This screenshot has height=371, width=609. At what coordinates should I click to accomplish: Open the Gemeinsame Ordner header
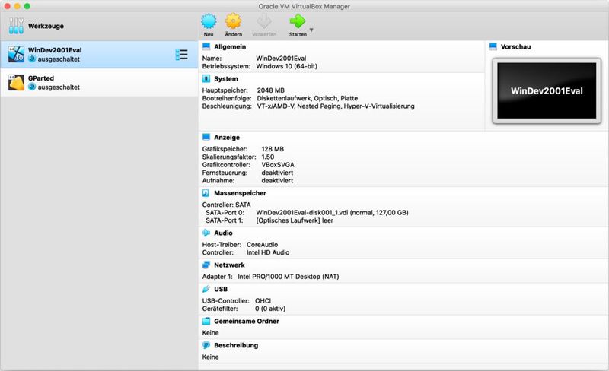(x=247, y=321)
